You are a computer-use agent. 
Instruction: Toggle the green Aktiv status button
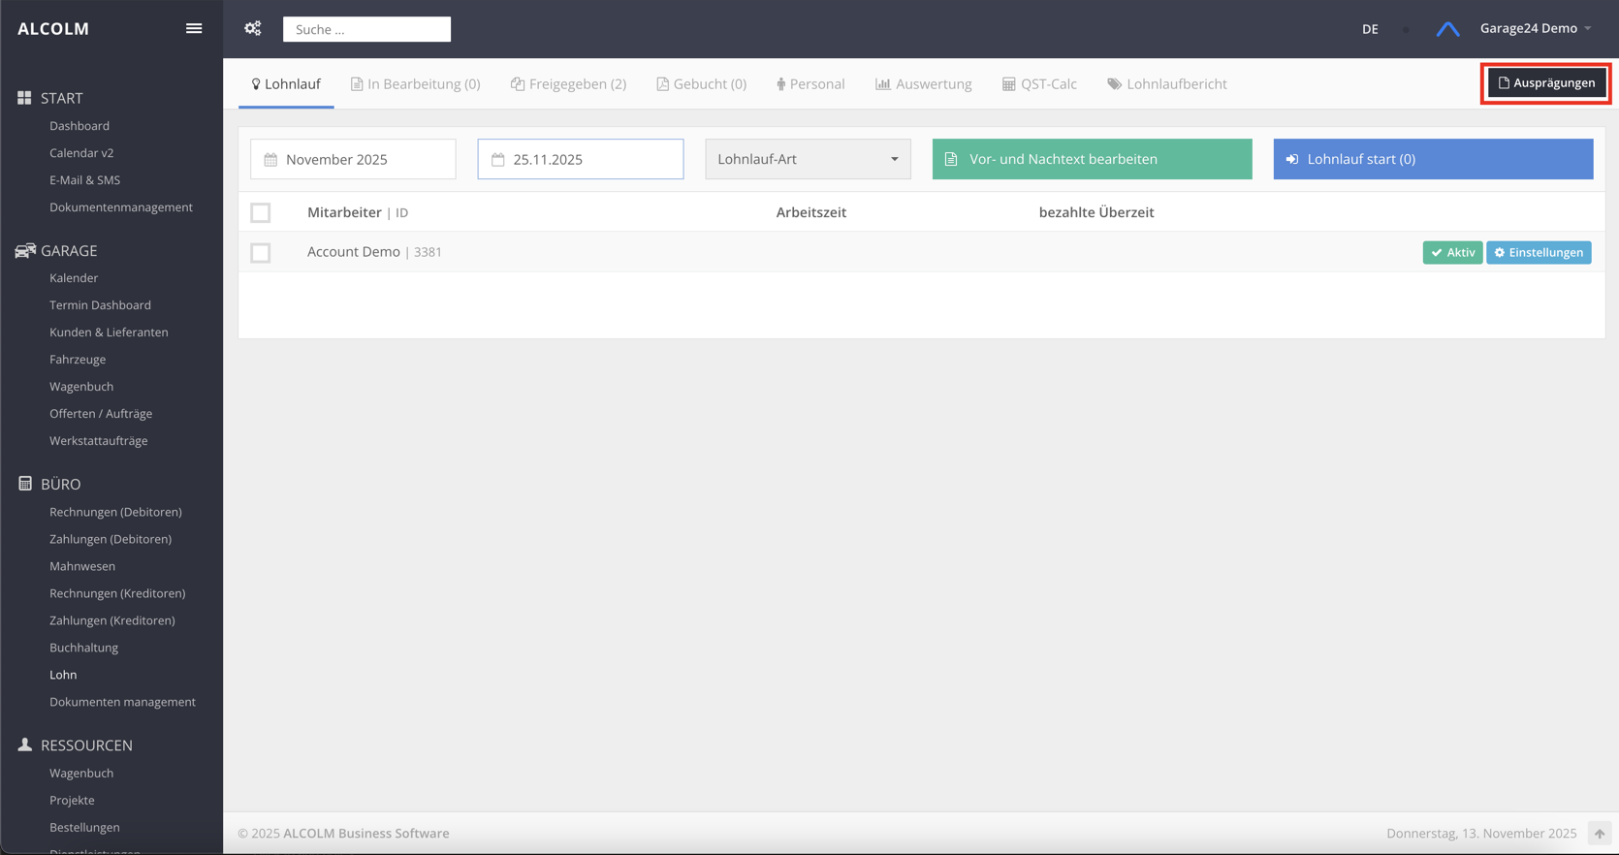pos(1451,253)
